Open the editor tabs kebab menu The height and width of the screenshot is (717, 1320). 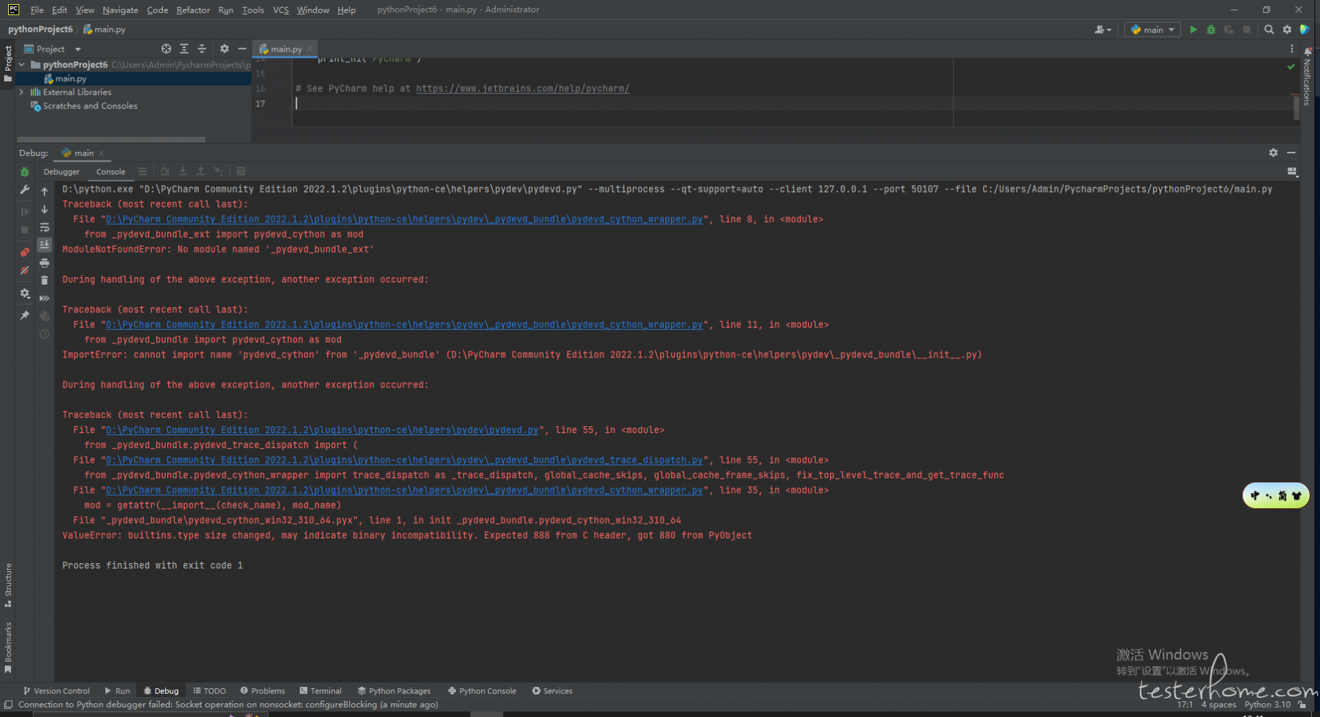(x=1292, y=49)
